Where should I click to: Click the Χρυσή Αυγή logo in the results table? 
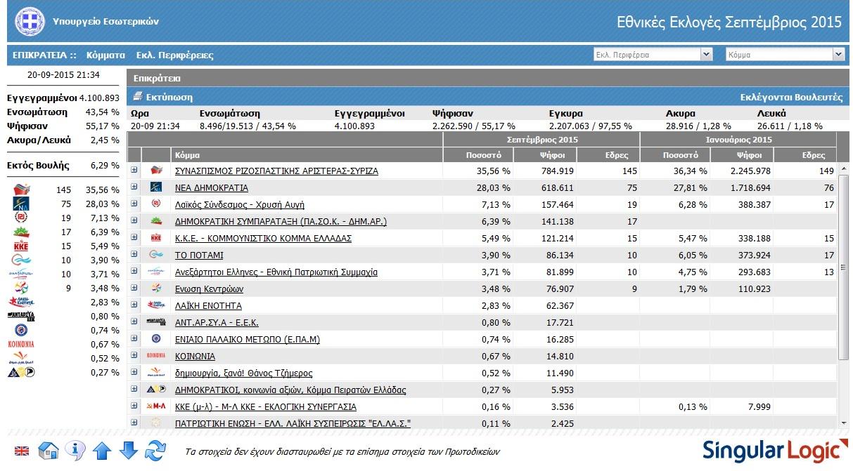click(156, 204)
